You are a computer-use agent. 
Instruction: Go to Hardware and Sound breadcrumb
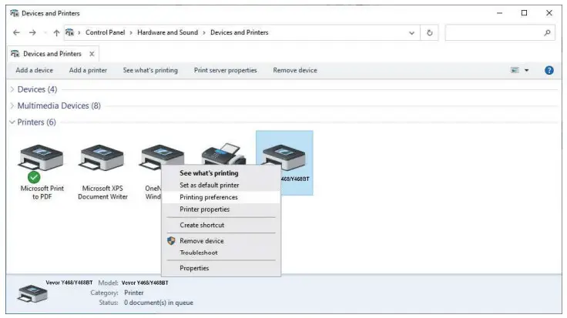coord(167,32)
